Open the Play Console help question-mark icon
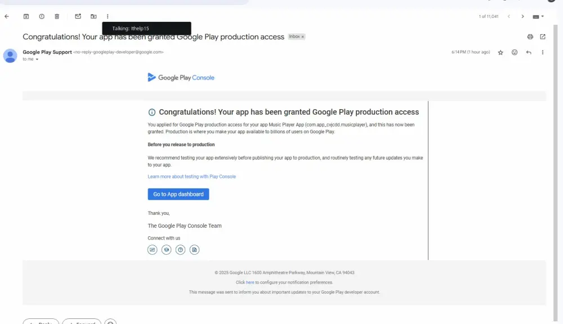 click(x=180, y=249)
